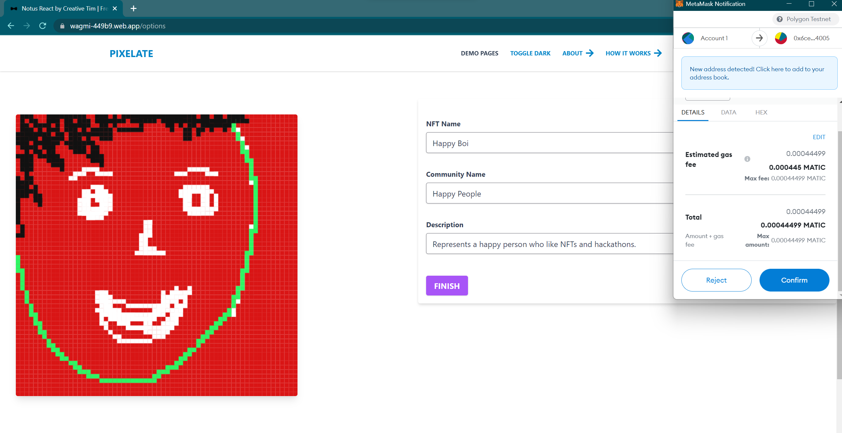
Task: Click the address bar URL
Action: [118, 26]
